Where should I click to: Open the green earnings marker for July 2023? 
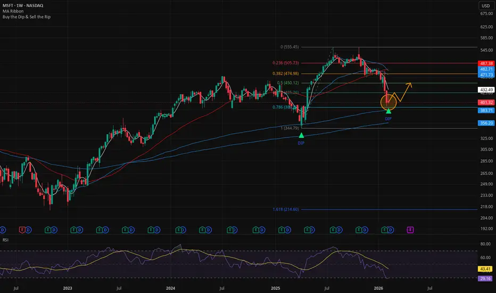coord(125,230)
